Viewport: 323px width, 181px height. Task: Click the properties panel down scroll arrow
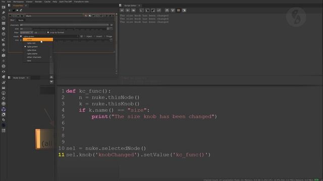117,73
